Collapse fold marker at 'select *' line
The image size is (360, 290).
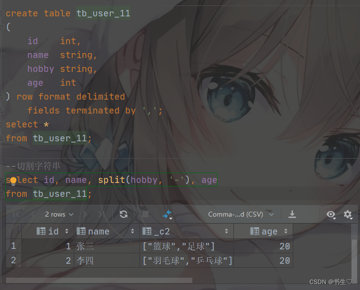2,124
